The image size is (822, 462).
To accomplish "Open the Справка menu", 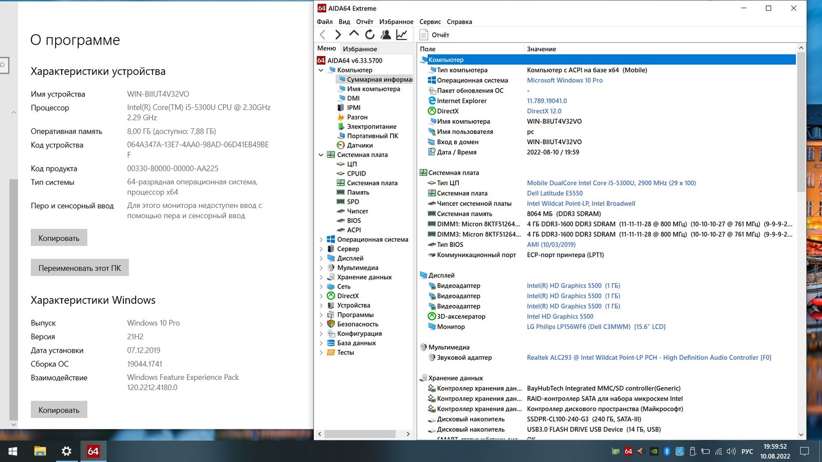I will coord(459,22).
